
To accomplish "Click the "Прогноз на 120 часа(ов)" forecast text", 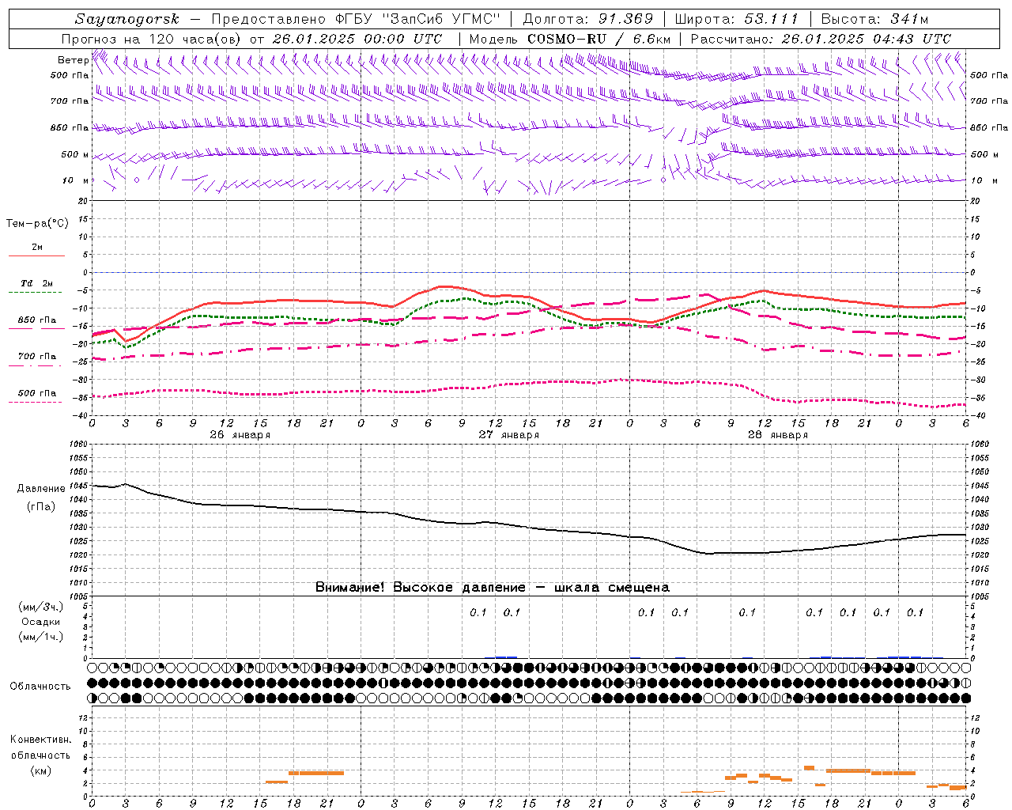I will tap(153, 39).
